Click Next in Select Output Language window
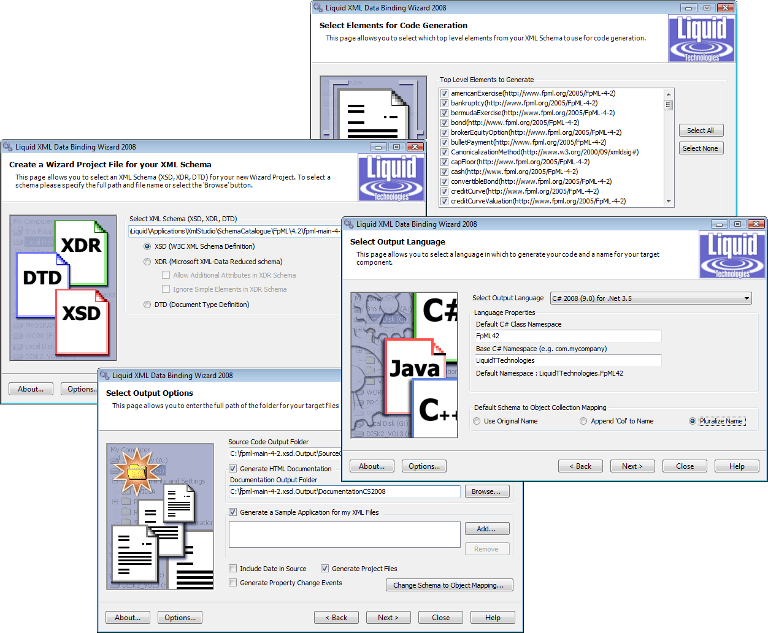The image size is (768, 633). (632, 466)
